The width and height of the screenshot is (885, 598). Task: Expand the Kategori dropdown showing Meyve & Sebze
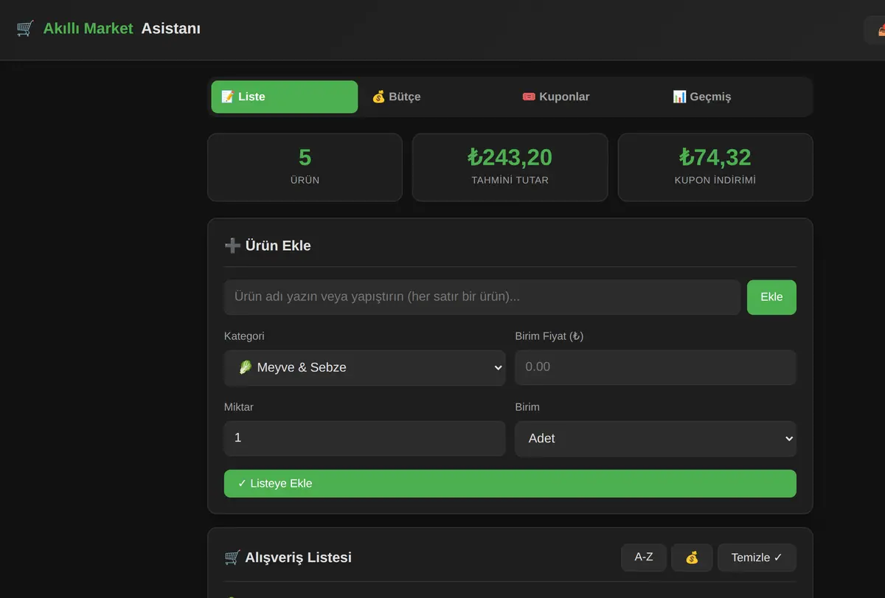[x=364, y=367]
